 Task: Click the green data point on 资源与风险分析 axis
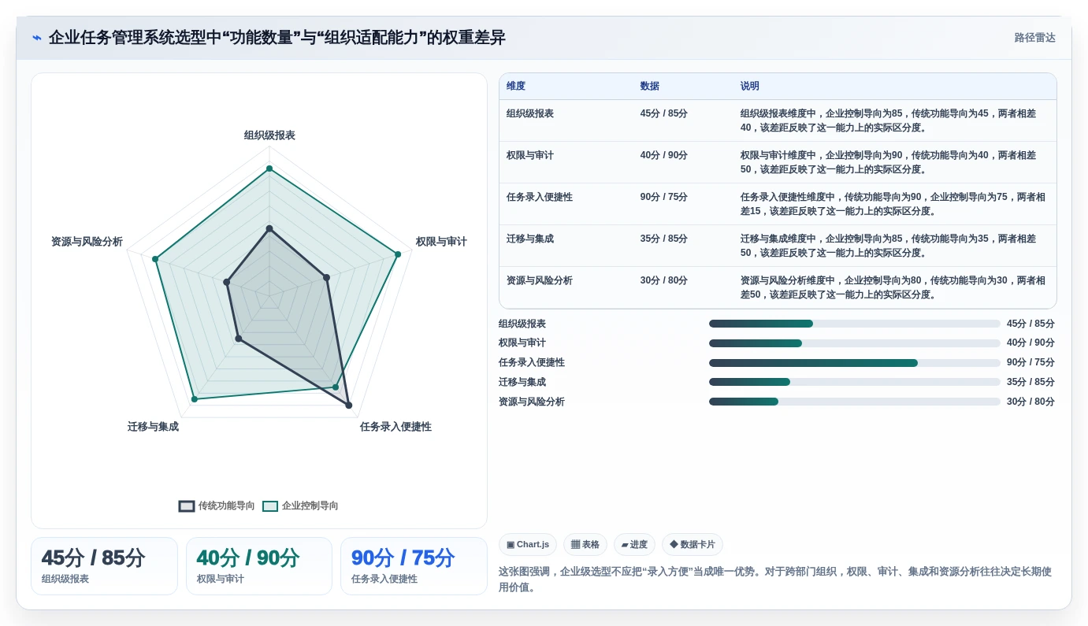click(155, 259)
